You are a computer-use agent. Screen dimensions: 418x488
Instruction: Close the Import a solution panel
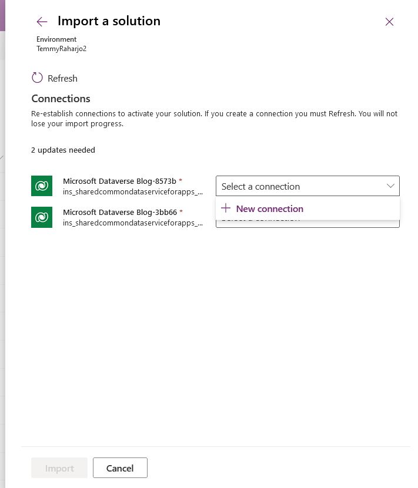(x=389, y=22)
